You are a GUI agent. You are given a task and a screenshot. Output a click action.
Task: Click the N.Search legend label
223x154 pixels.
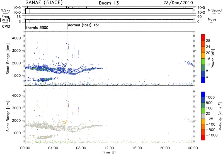click(215, 10)
